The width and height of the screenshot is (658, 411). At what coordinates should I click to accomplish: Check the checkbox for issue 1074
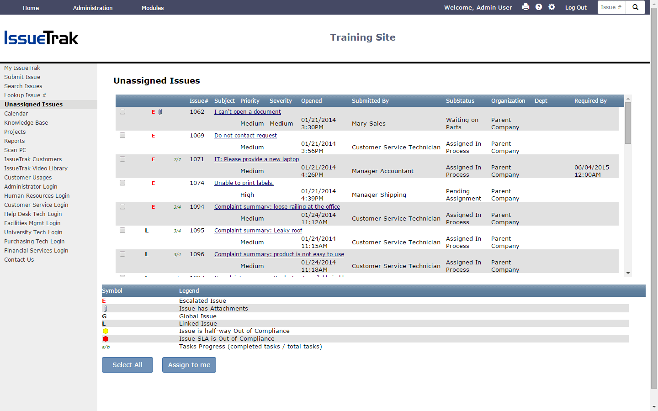coord(122,182)
